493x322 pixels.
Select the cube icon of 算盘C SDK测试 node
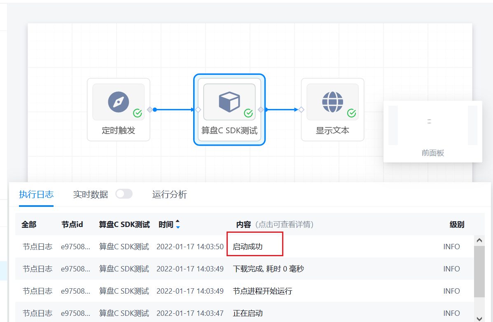pyautogui.click(x=229, y=102)
